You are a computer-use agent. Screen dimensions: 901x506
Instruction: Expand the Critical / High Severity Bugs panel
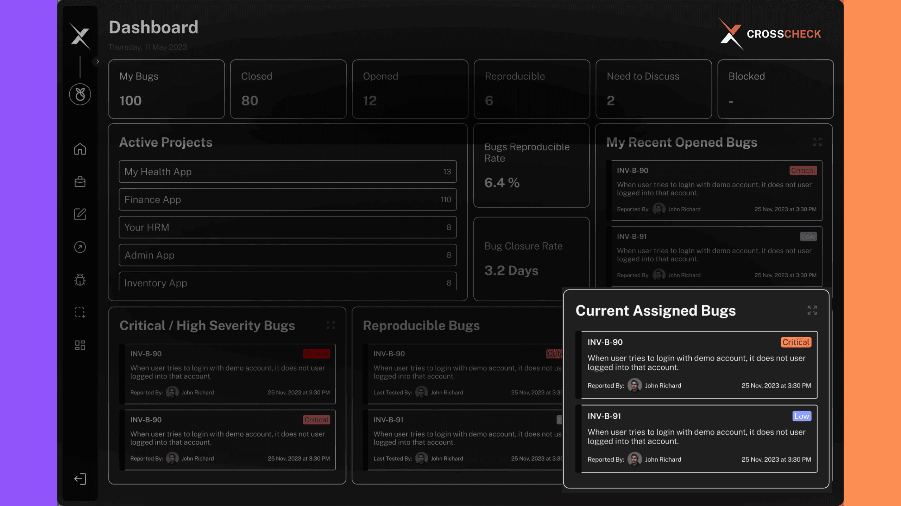click(x=331, y=325)
